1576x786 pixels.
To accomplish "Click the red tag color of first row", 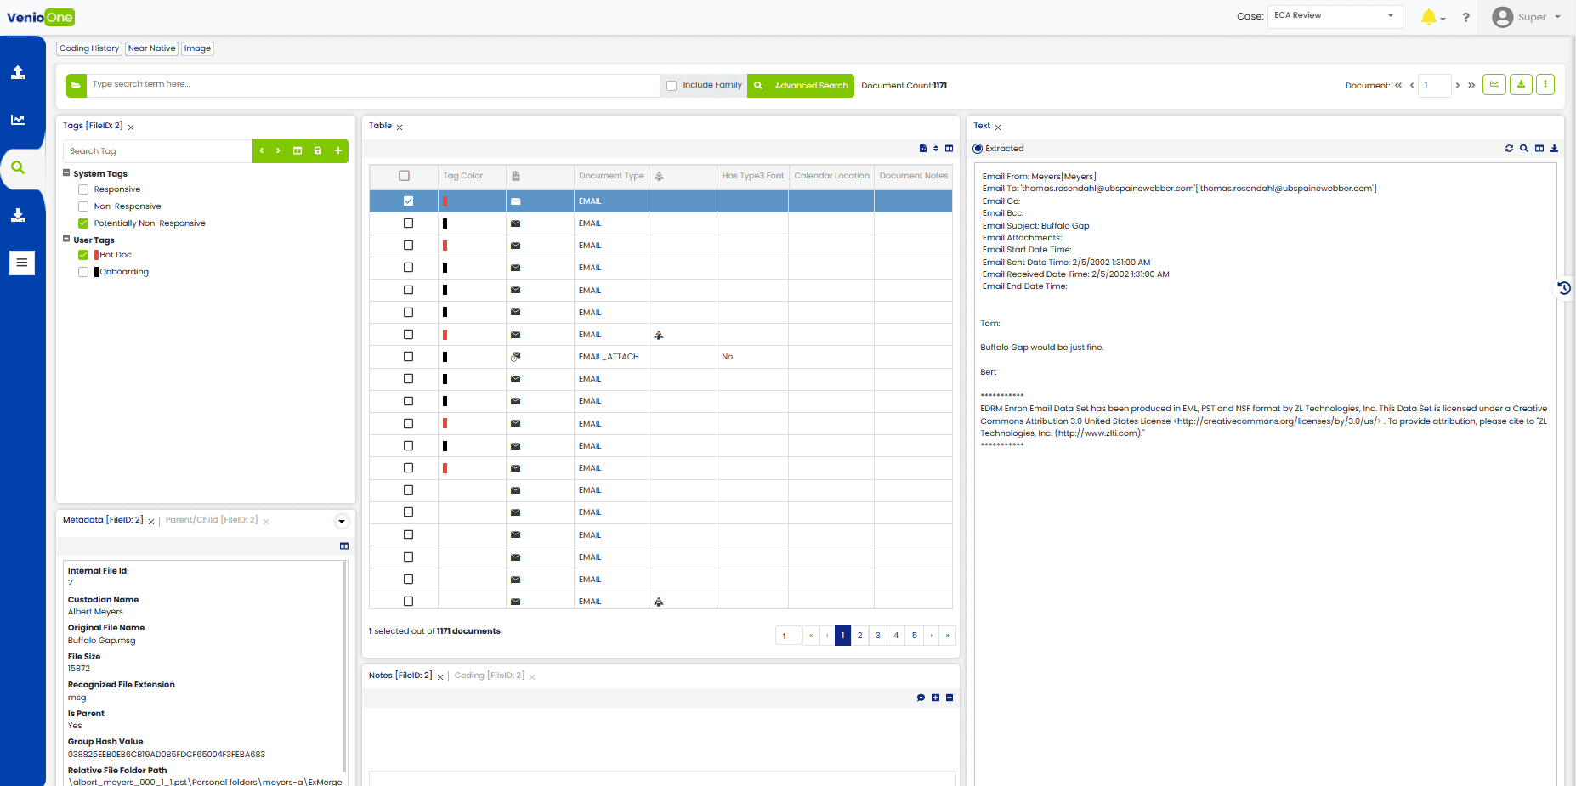I will click(x=445, y=201).
